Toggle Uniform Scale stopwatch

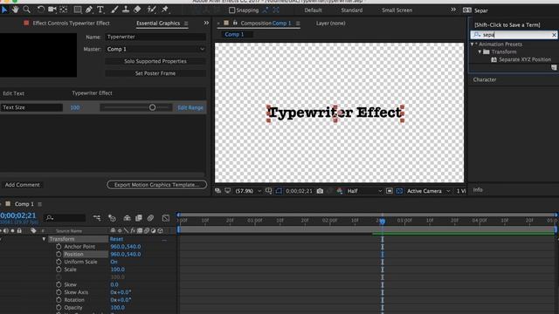(x=59, y=262)
